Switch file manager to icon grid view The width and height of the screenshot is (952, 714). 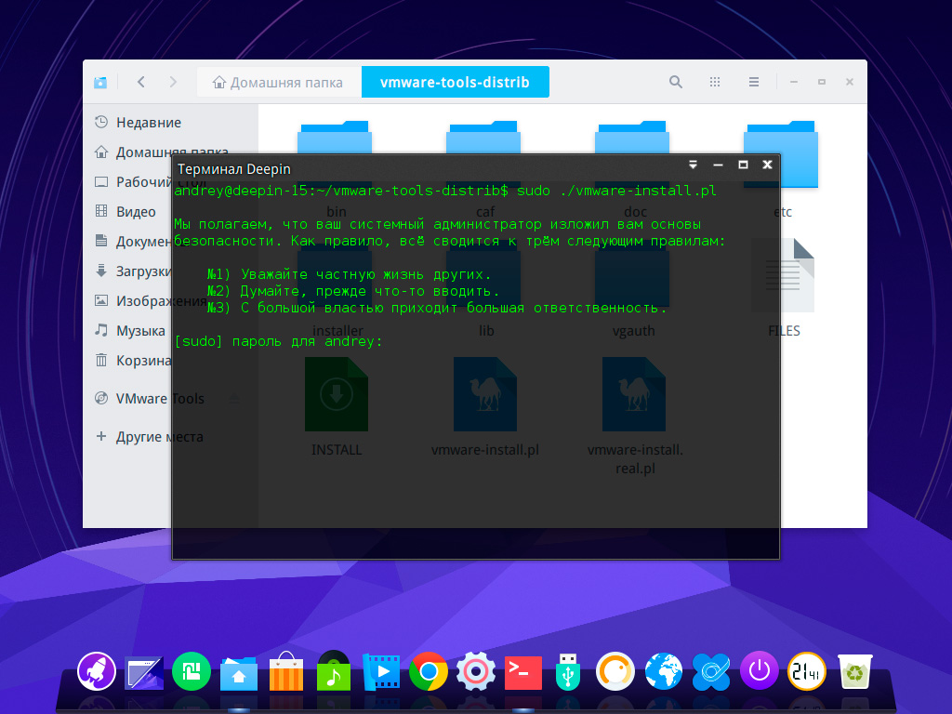(715, 82)
